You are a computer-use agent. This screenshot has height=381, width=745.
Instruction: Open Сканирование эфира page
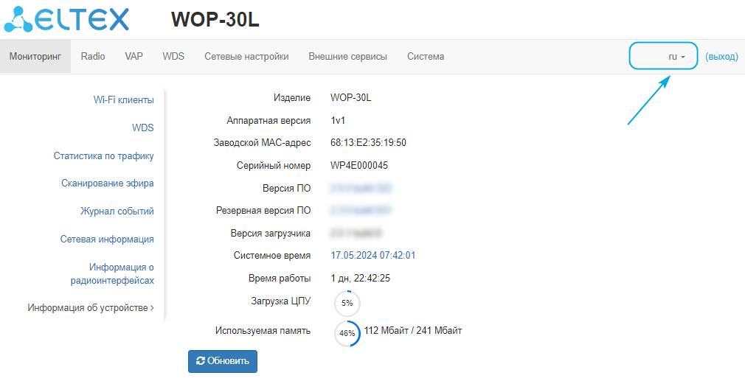point(108,183)
